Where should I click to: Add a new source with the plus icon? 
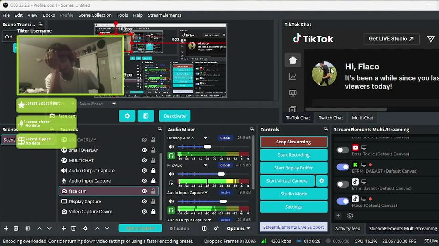(x=63, y=228)
